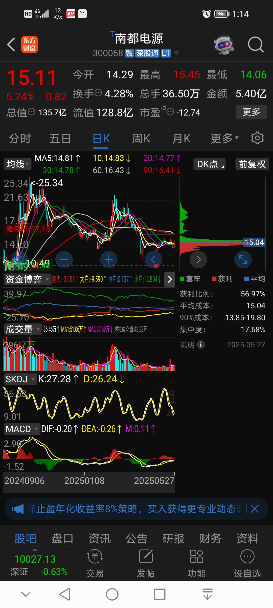Open the 财务 tab
The width and height of the screenshot is (273, 608).
coord(211,539)
